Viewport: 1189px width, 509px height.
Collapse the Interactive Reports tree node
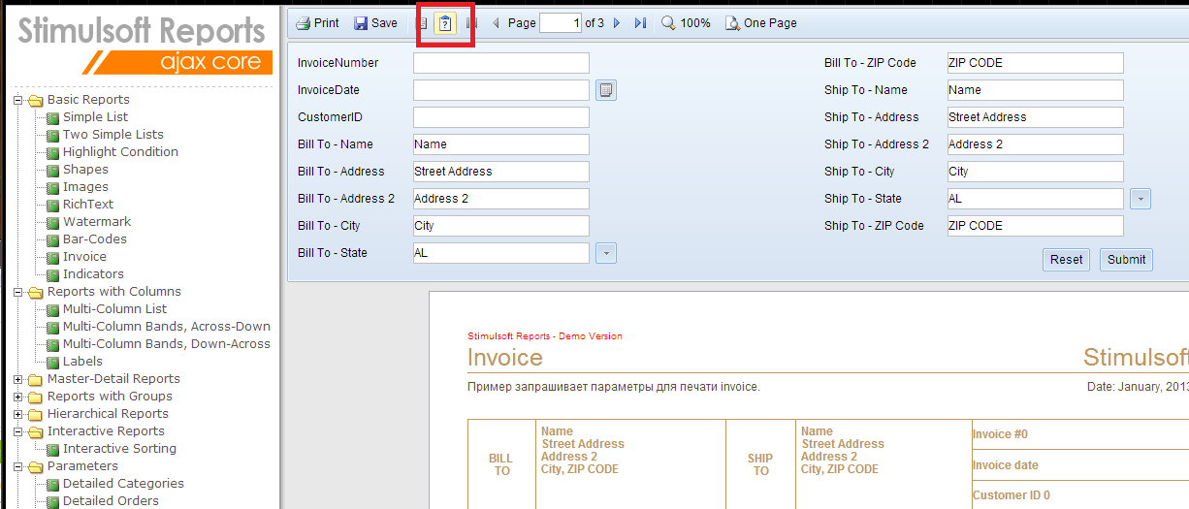click(x=18, y=431)
